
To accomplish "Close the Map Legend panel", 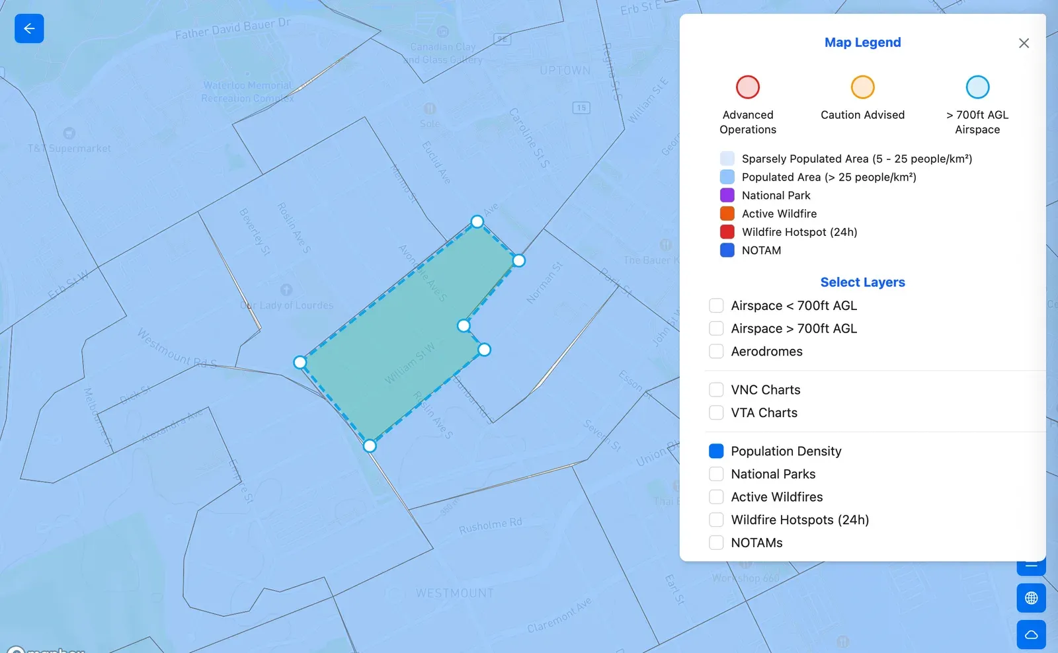I will click(1024, 43).
